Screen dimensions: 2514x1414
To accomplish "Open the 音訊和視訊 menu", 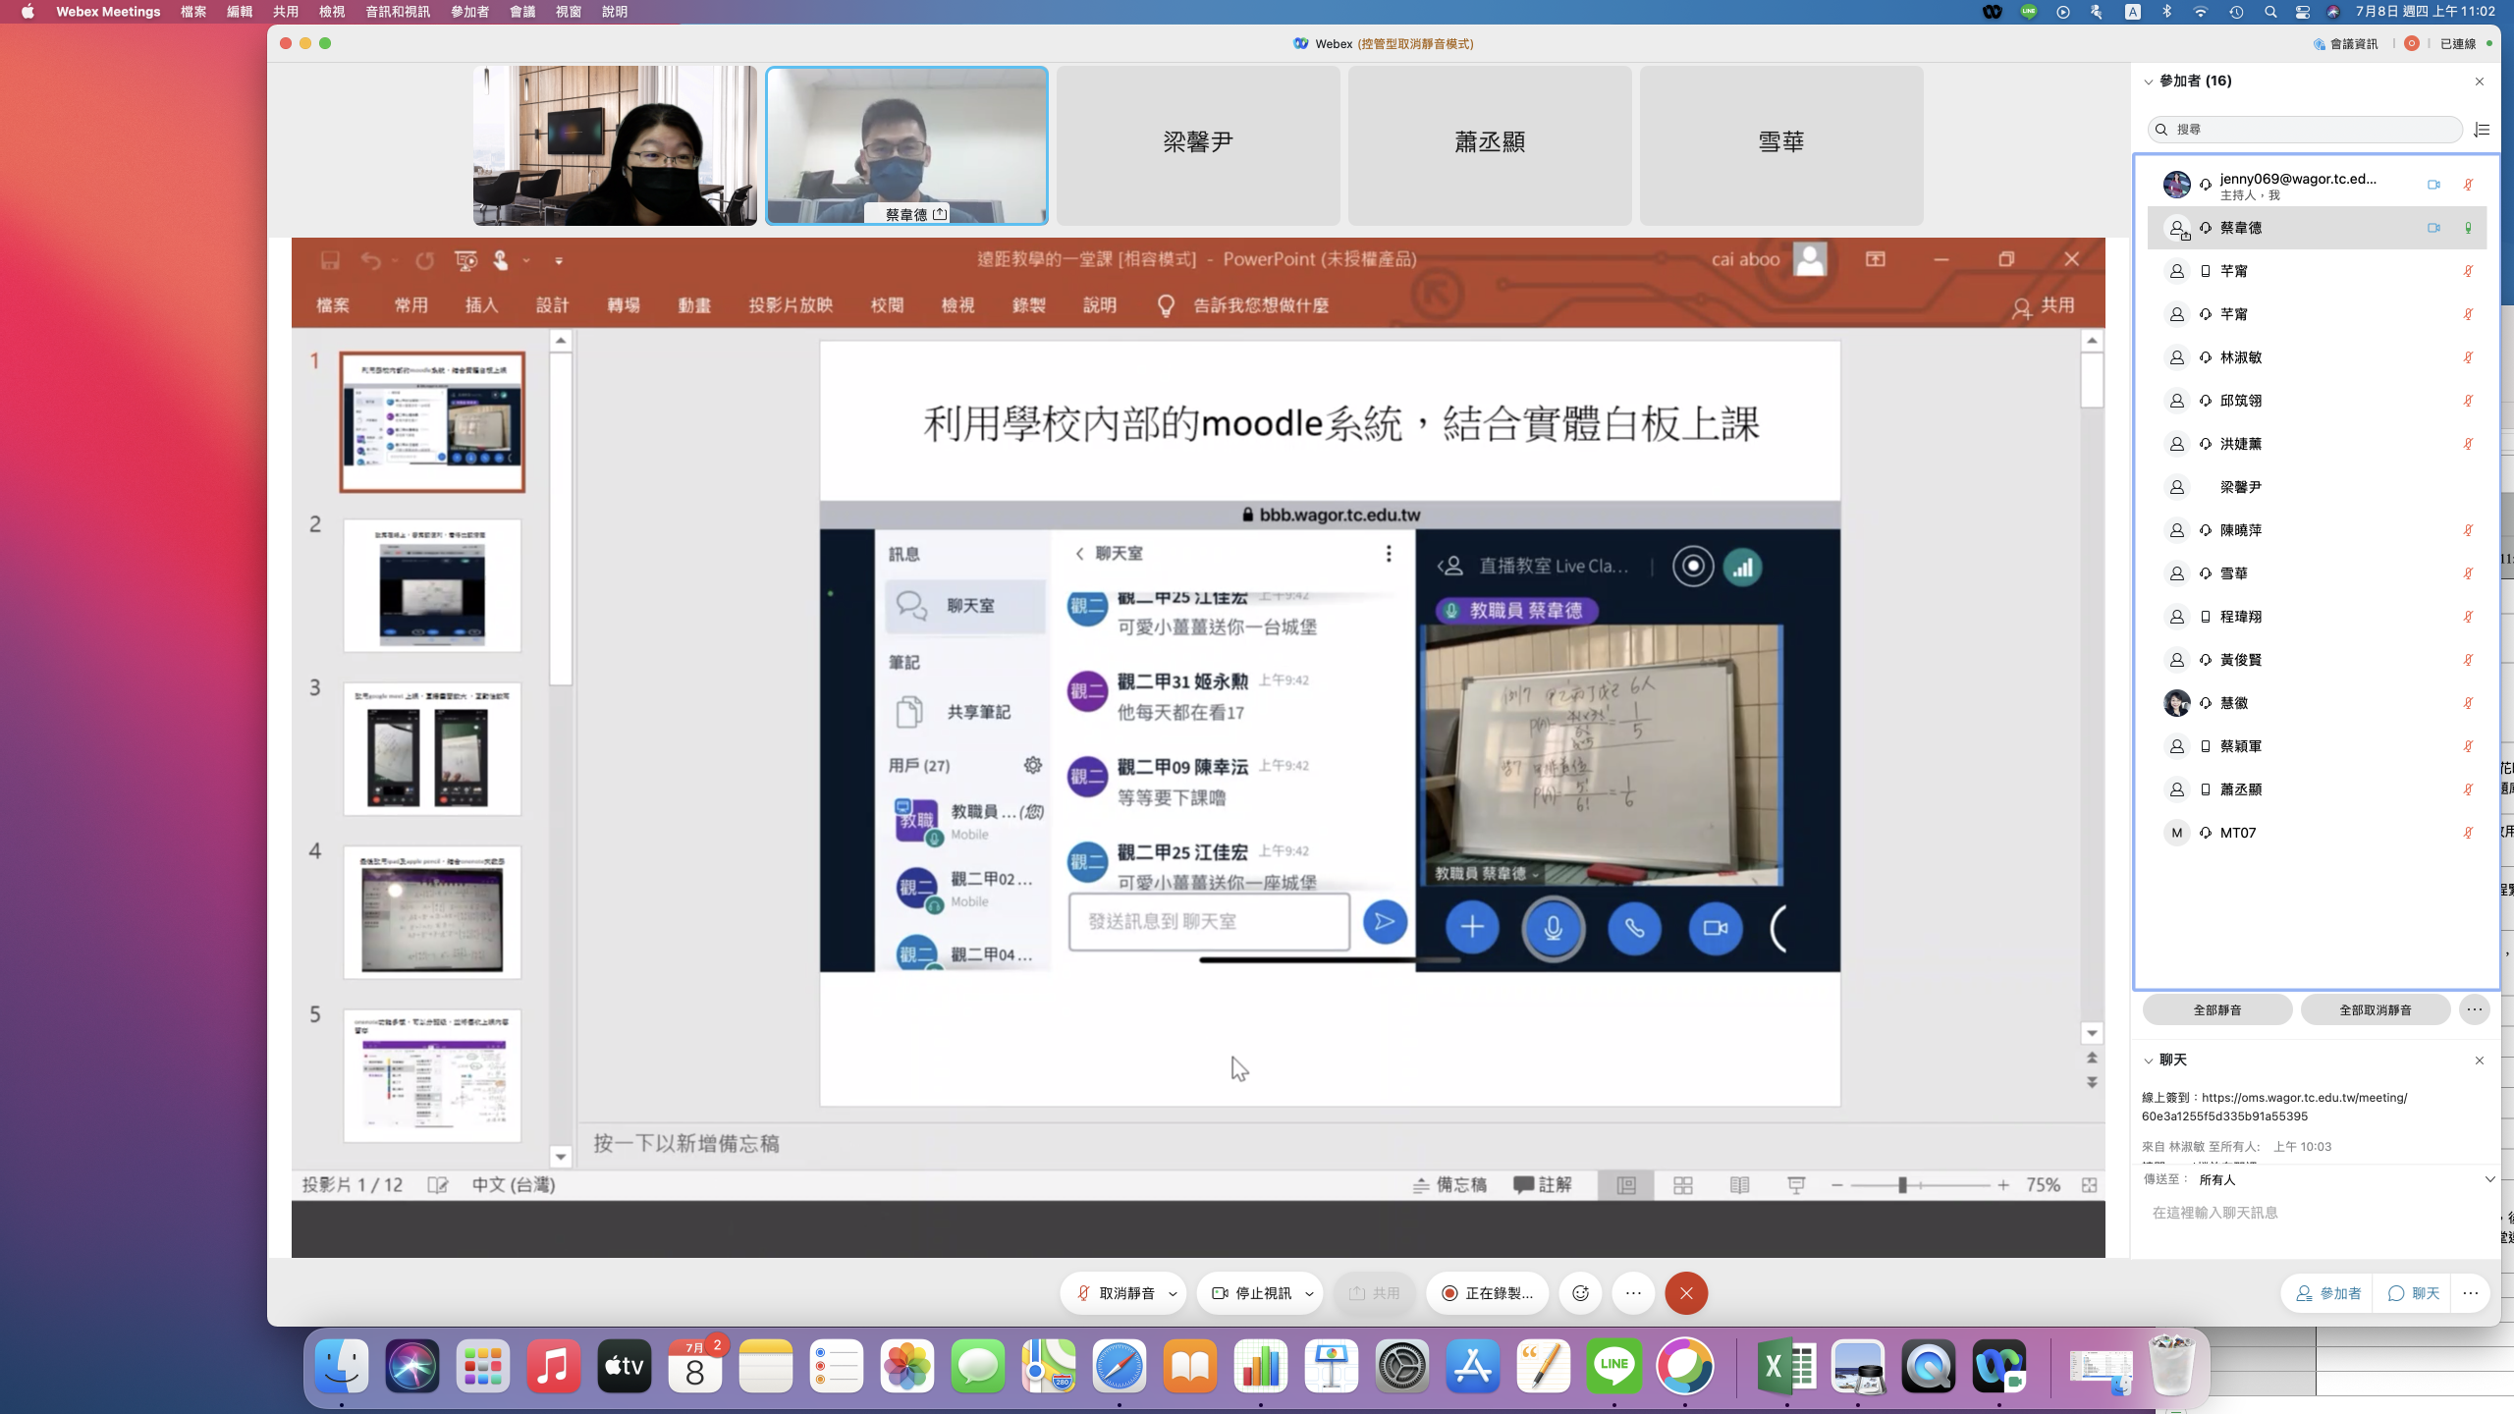I will (397, 12).
